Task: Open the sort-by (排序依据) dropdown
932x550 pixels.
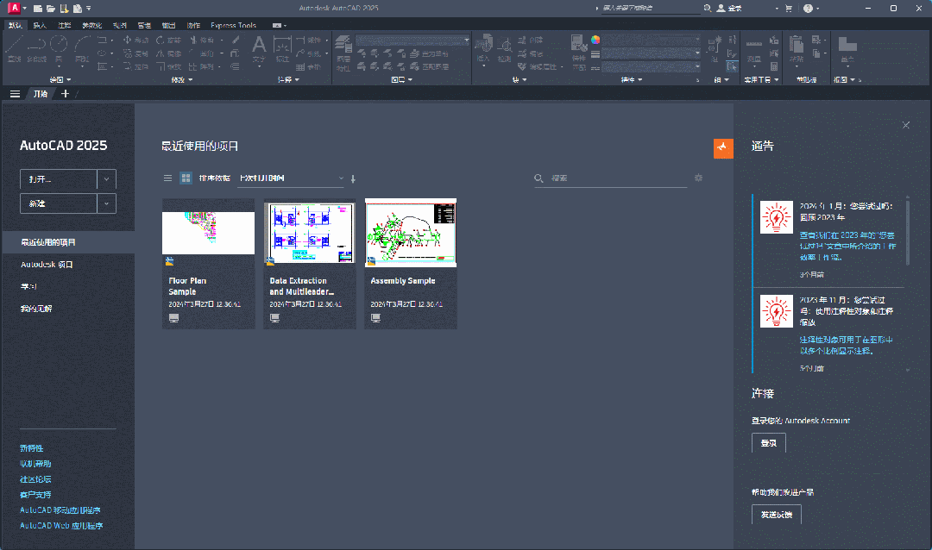Action: 291,178
